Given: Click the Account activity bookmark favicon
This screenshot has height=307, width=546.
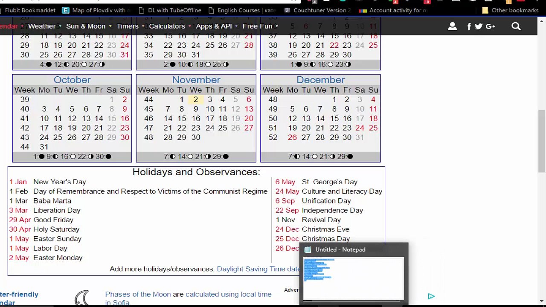Looking at the screenshot, I should 363,10.
